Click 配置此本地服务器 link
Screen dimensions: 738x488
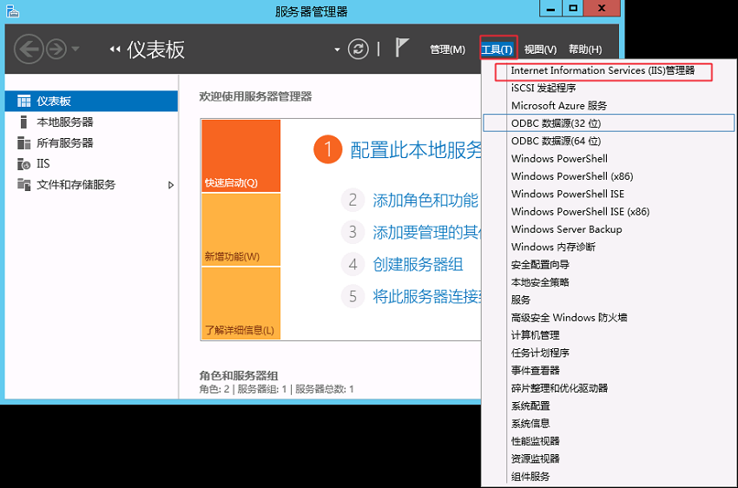point(416,150)
